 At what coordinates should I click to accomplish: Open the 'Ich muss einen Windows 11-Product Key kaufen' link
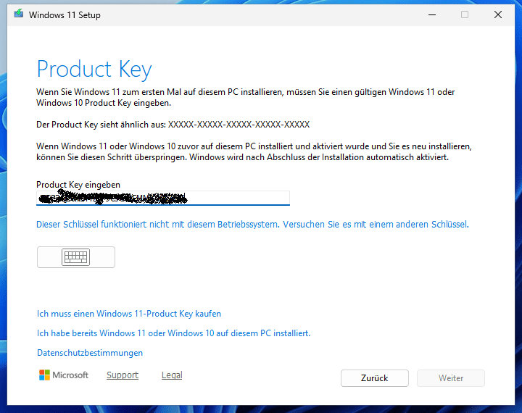(129, 314)
